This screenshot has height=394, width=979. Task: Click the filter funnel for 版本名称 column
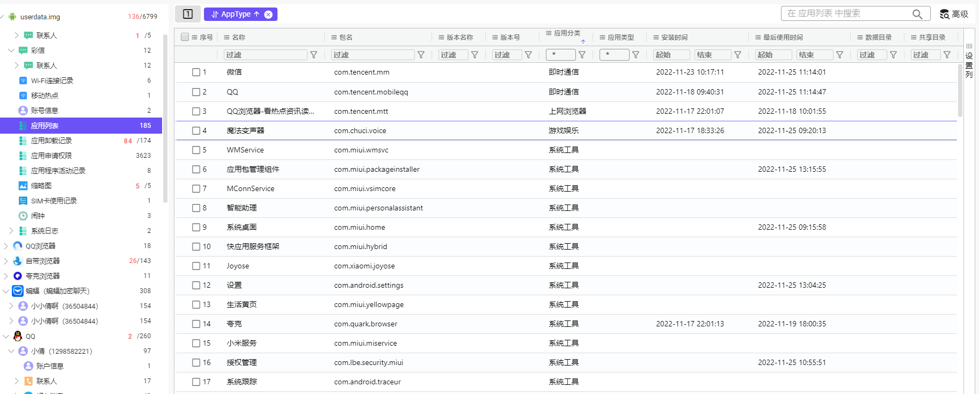pyautogui.click(x=475, y=55)
